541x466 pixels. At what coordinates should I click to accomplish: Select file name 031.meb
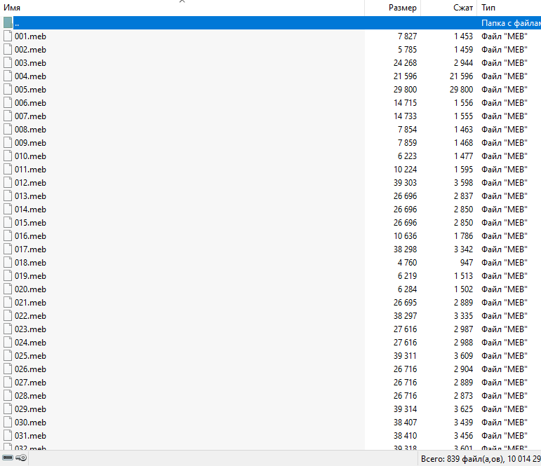click(30, 436)
